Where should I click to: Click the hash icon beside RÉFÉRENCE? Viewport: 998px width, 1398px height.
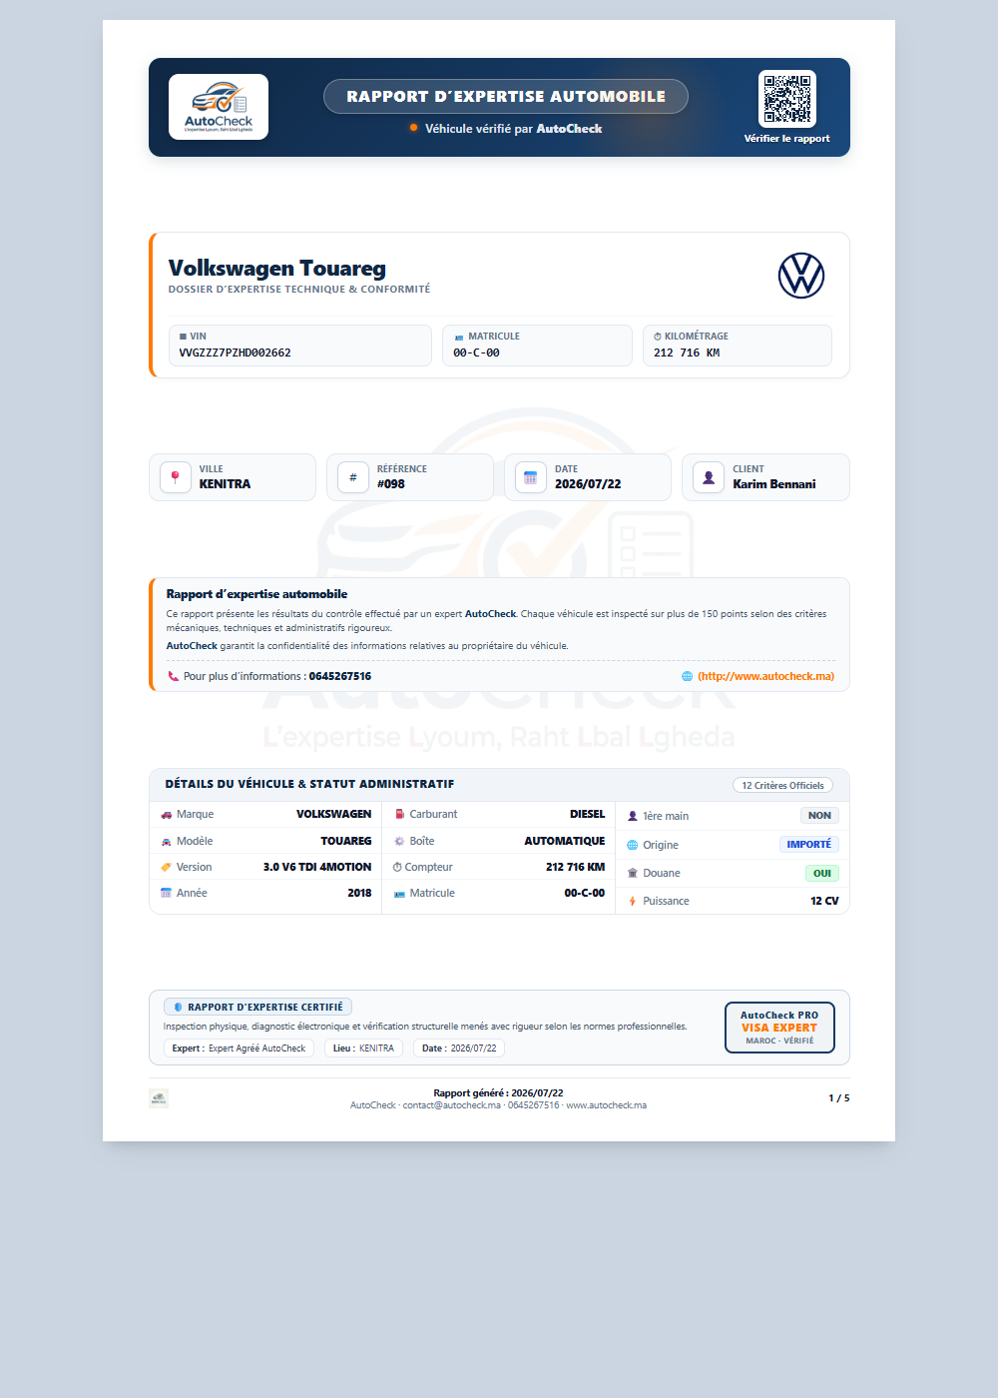(353, 477)
